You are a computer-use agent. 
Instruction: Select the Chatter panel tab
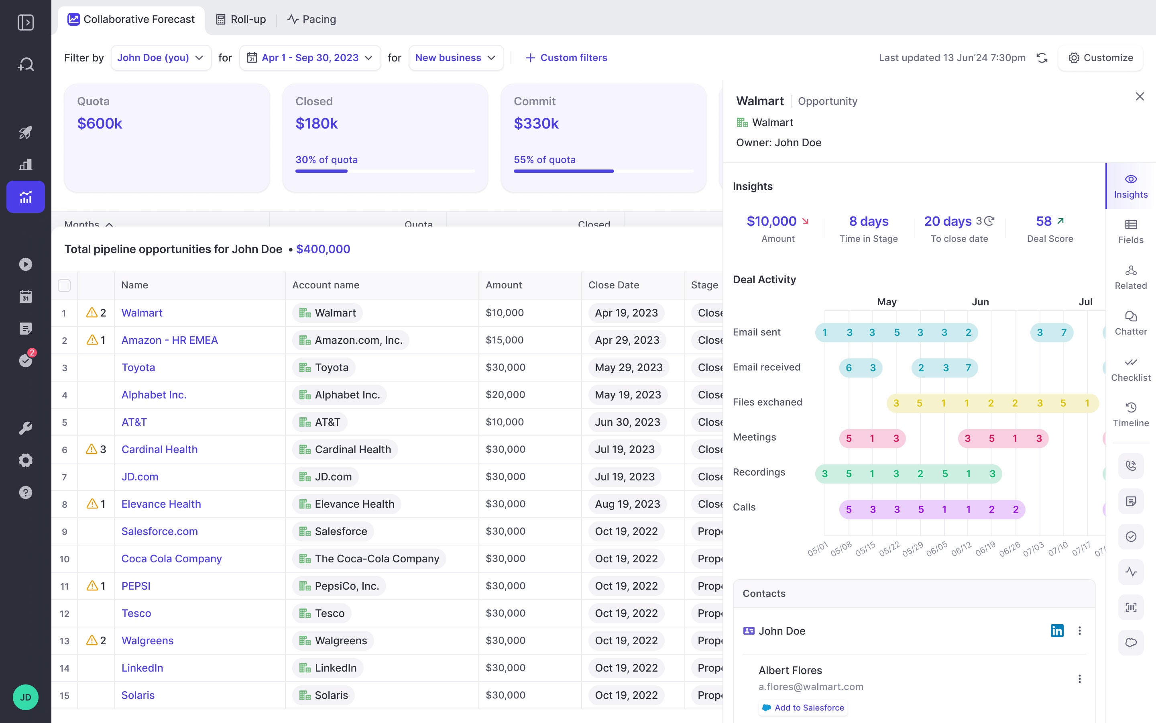pyautogui.click(x=1131, y=324)
